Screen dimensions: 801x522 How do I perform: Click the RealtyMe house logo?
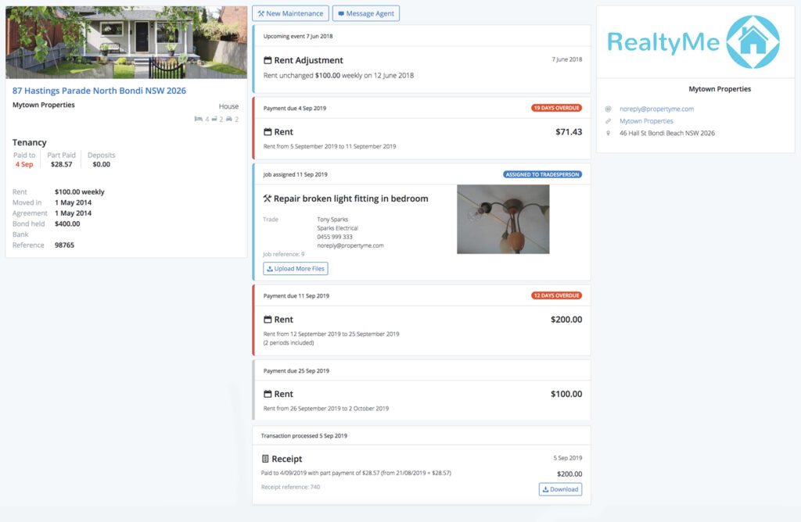(754, 40)
